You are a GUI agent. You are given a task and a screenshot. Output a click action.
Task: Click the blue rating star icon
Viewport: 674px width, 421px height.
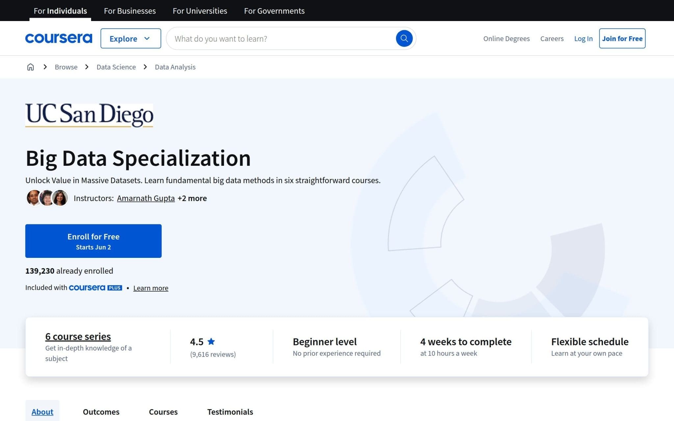coord(211,341)
